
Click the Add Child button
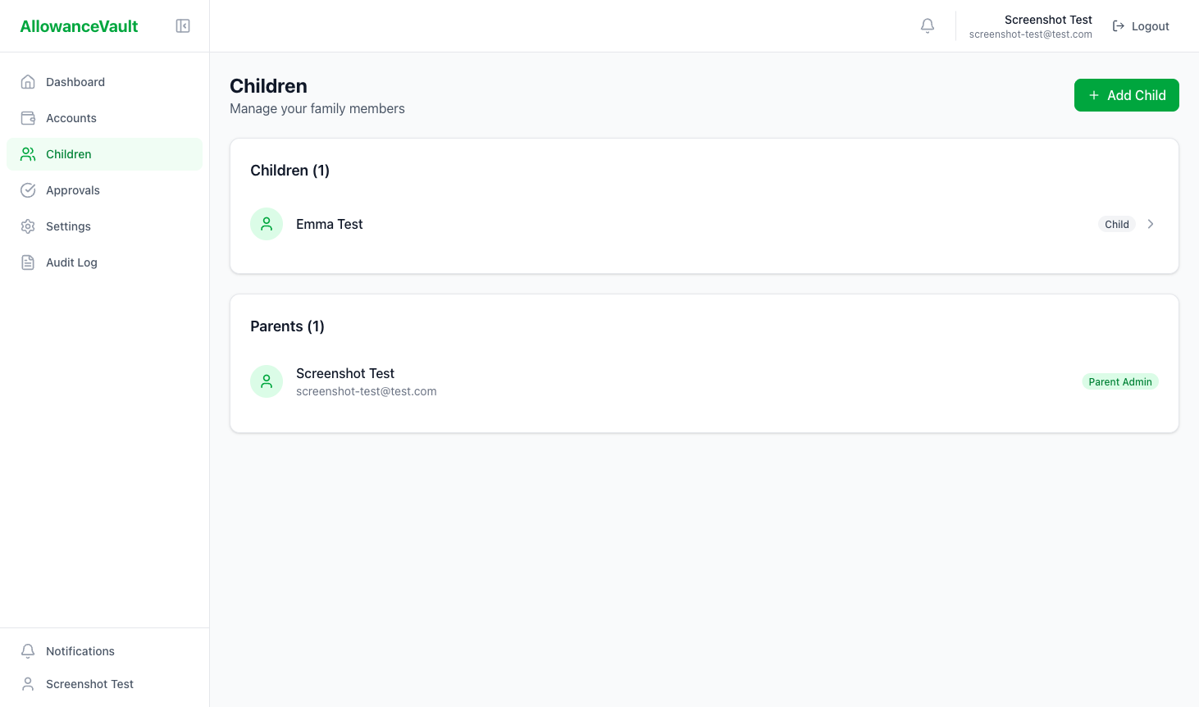(1127, 95)
